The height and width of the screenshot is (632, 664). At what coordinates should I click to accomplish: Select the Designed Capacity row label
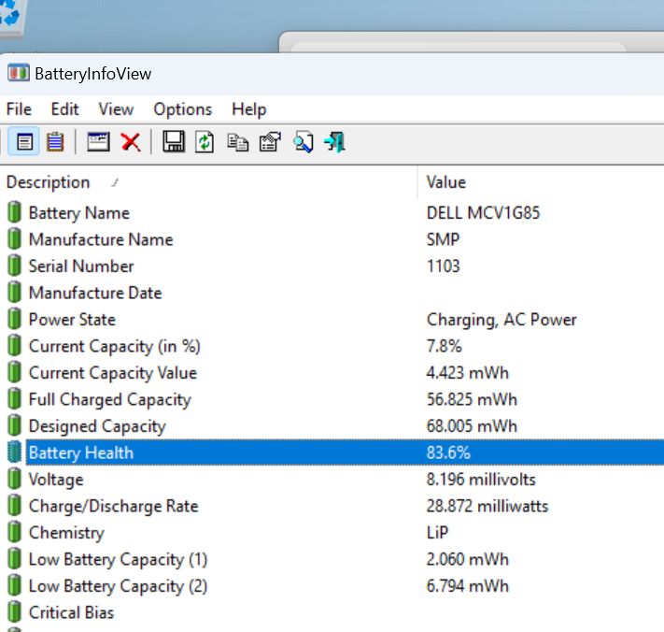coord(97,426)
